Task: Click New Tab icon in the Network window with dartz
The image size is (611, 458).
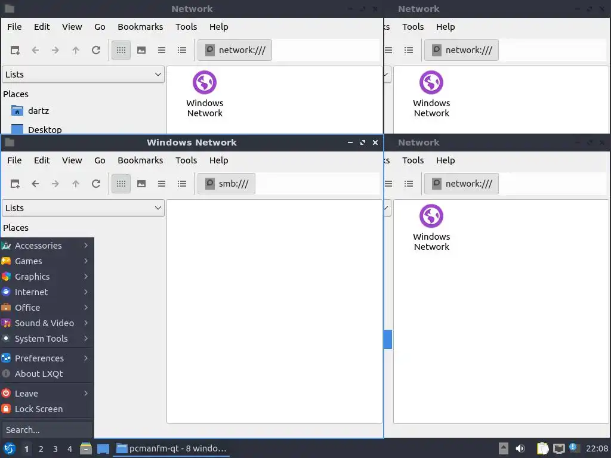Action: (15, 50)
